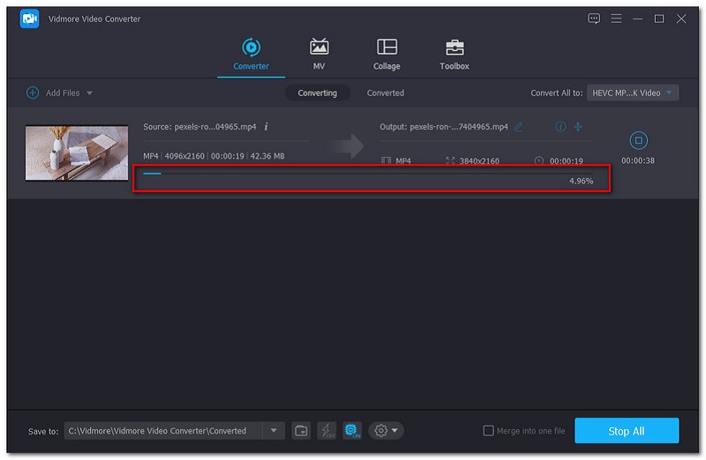Expand the Save to path dropdown
Viewport: 706px width, 460px height.
coord(274,431)
